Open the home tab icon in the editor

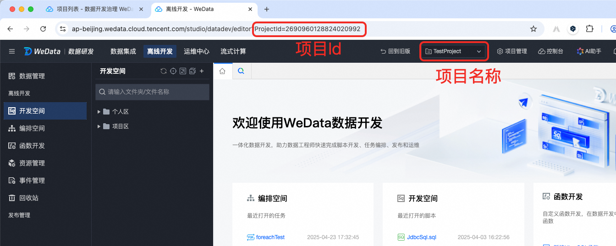click(223, 71)
